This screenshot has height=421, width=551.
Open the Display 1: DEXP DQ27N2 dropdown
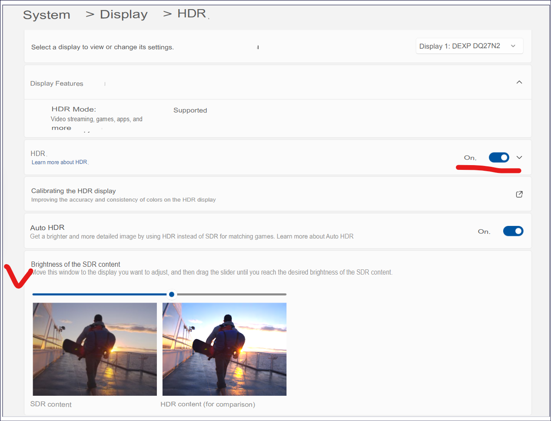(x=469, y=46)
